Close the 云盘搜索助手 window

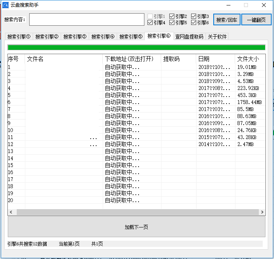pyautogui.click(x=264, y=5)
